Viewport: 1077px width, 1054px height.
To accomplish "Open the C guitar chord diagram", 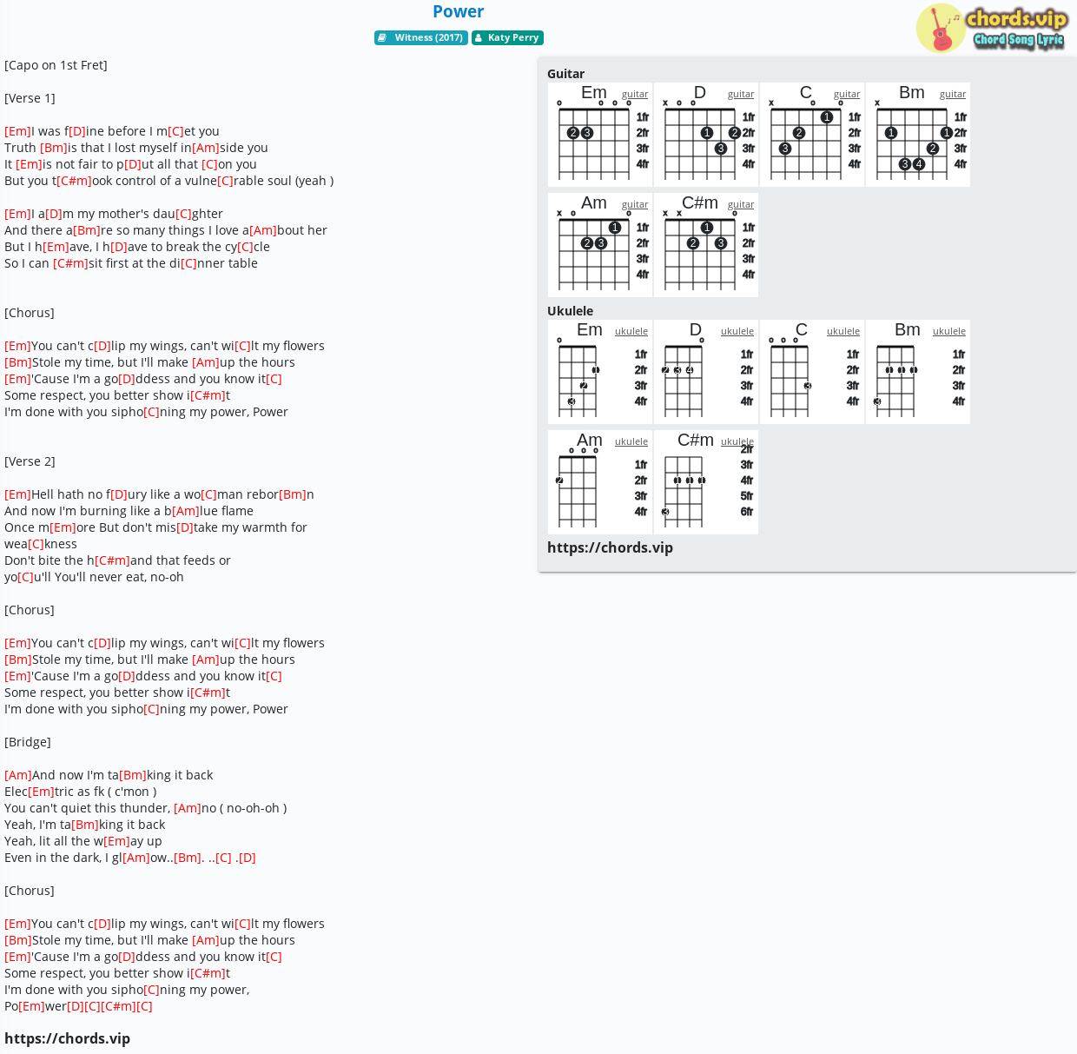I will (812, 135).
